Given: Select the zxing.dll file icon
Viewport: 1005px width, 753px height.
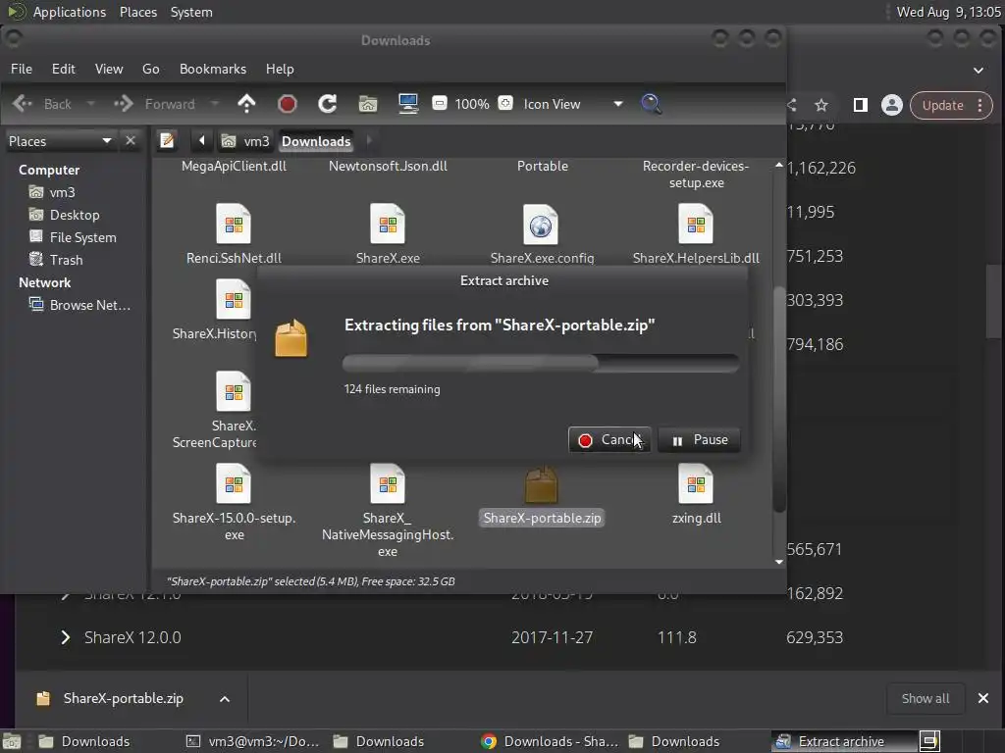Looking at the screenshot, I should 696,483.
